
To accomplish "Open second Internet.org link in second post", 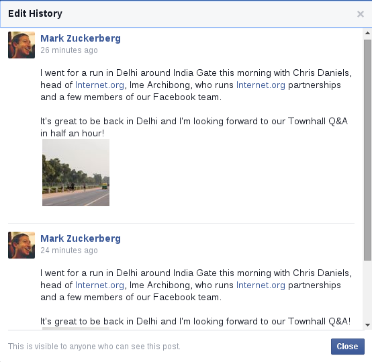I will [261, 285].
